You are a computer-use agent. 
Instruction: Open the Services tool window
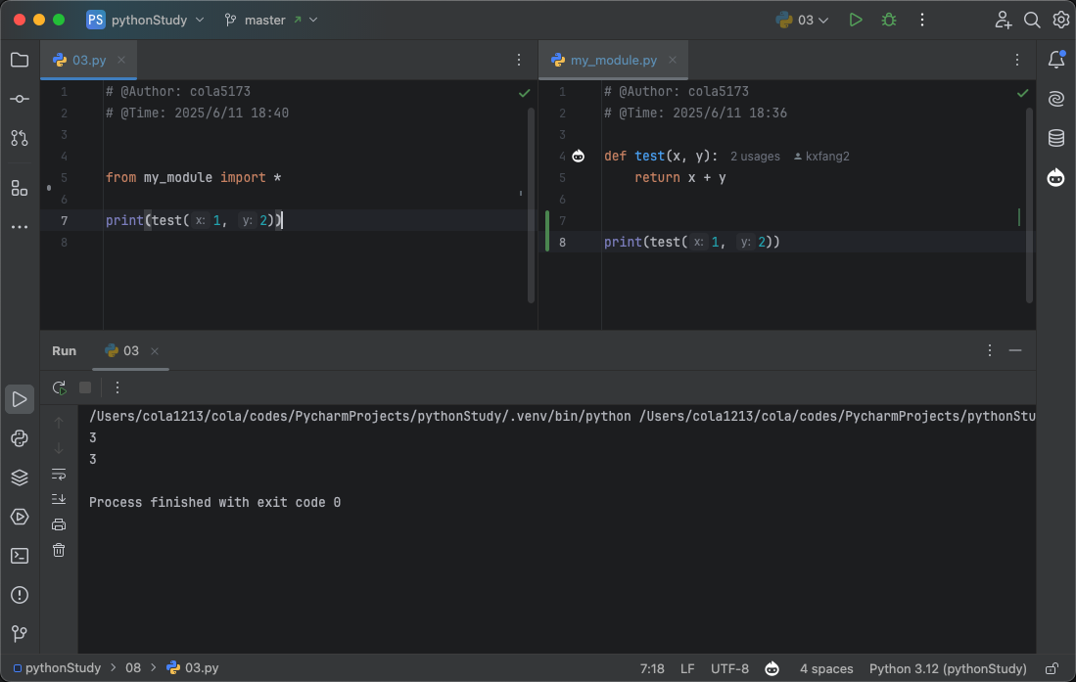pos(20,517)
